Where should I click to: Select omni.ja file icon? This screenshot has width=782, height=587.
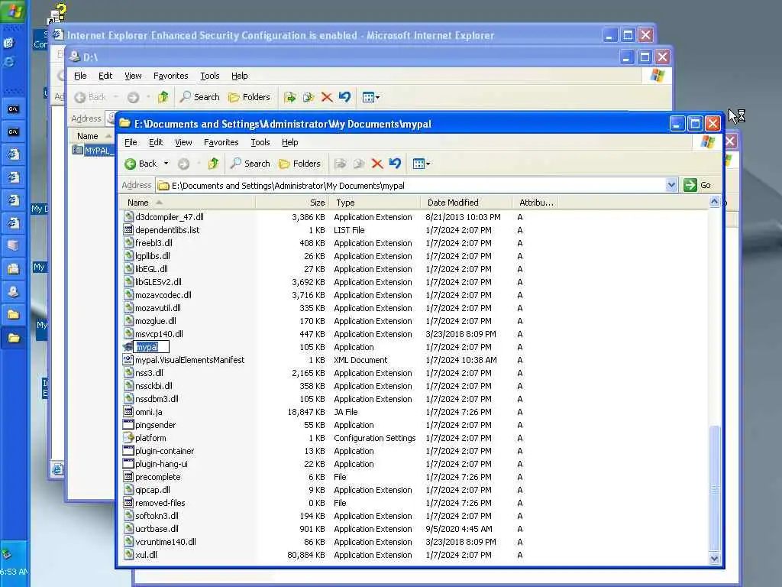[x=128, y=412]
